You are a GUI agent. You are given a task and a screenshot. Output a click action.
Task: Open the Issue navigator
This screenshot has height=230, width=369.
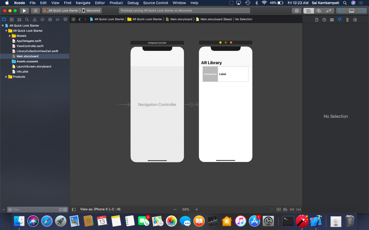pos(35,20)
